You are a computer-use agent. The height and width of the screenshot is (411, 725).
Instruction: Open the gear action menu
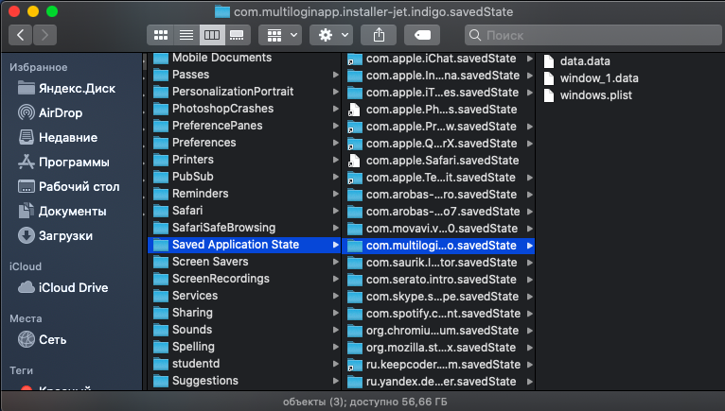(x=331, y=35)
